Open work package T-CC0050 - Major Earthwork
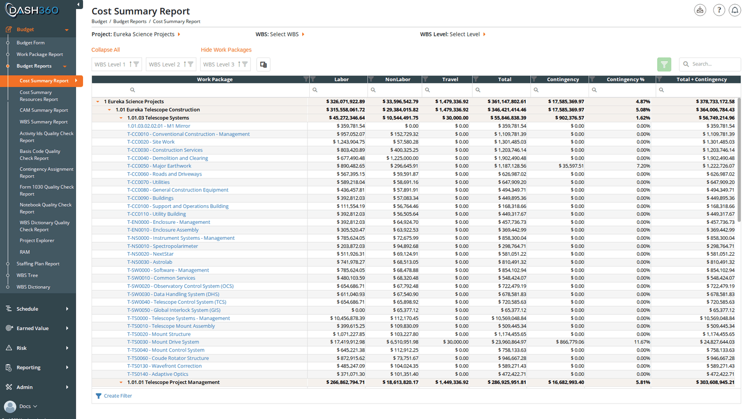The image size is (745, 419). 159,166
